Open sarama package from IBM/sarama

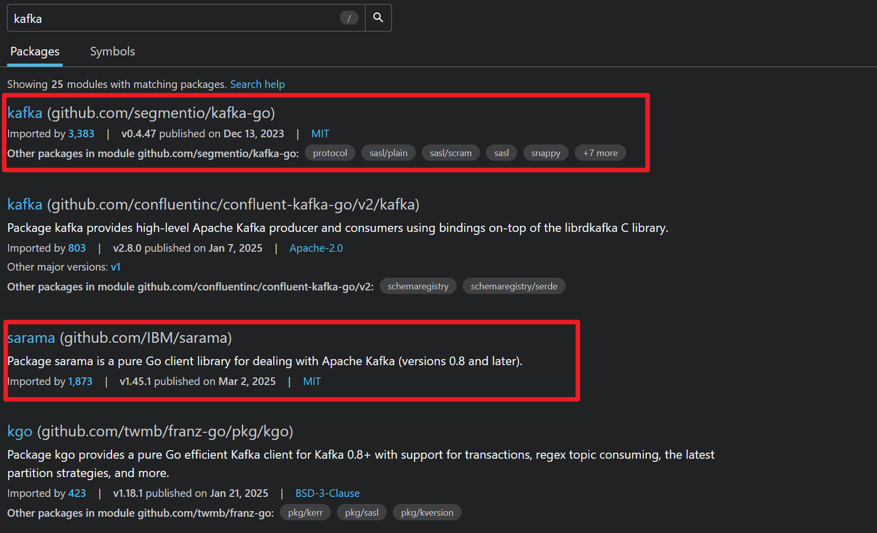tap(31, 338)
